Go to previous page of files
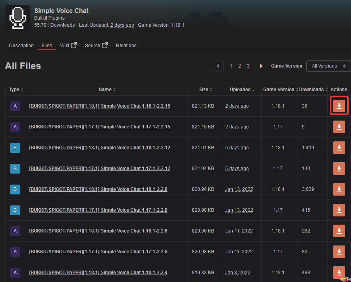351x282 pixels. coord(218,66)
